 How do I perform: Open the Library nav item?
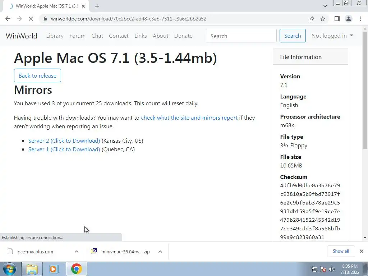pos(55,36)
